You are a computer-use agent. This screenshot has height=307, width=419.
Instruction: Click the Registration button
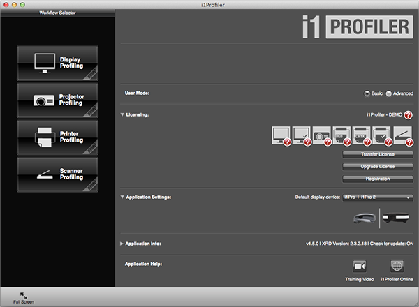(x=378, y=179)
